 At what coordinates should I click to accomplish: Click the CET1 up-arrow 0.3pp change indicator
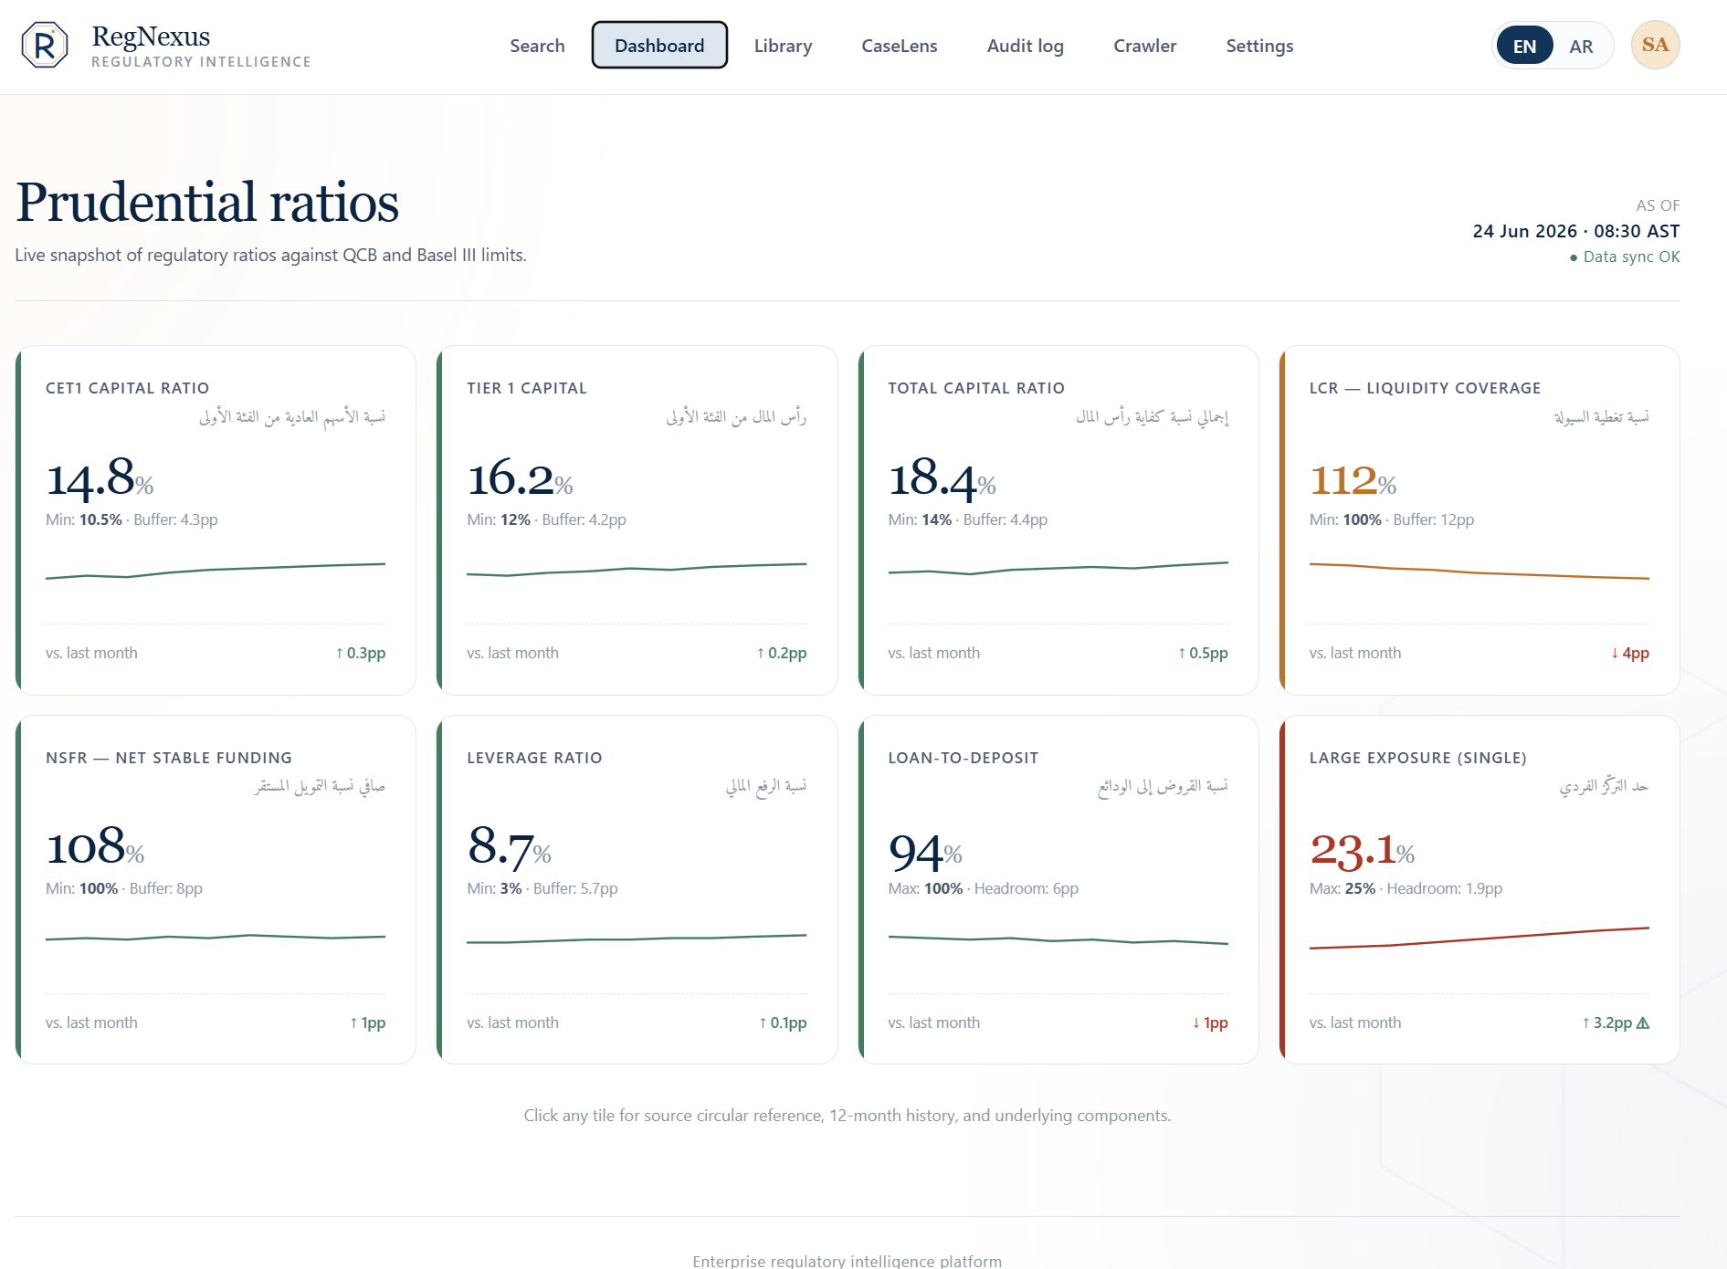tap(360, 653)
